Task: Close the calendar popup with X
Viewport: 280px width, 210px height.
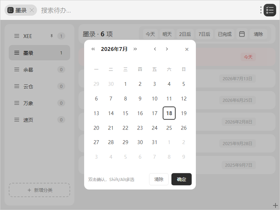Action: point(187,49)
